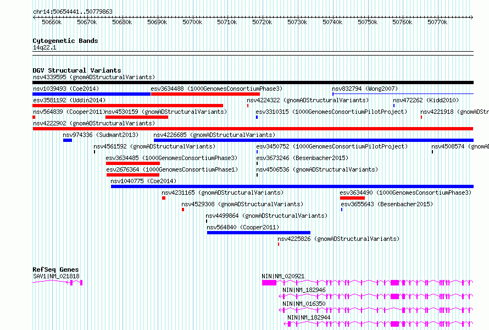
Task: Select the nsv1039493 (Coe2014) blue bar
Action: pos(91,94)
